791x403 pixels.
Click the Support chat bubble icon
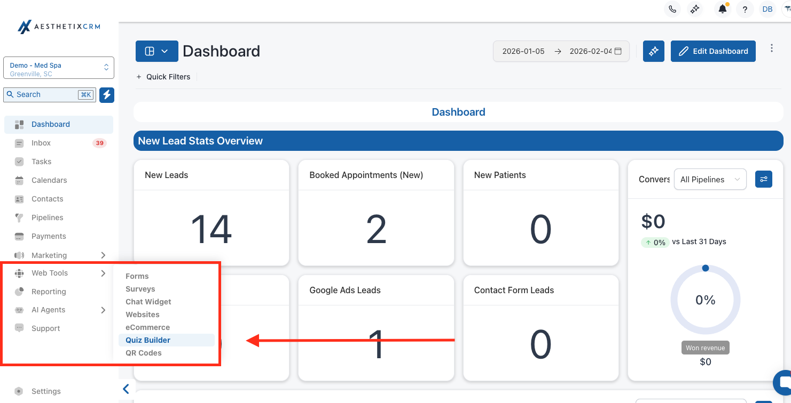click(19, 328)
